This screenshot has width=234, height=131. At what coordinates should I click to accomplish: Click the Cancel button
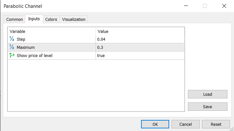pos(185,124)
